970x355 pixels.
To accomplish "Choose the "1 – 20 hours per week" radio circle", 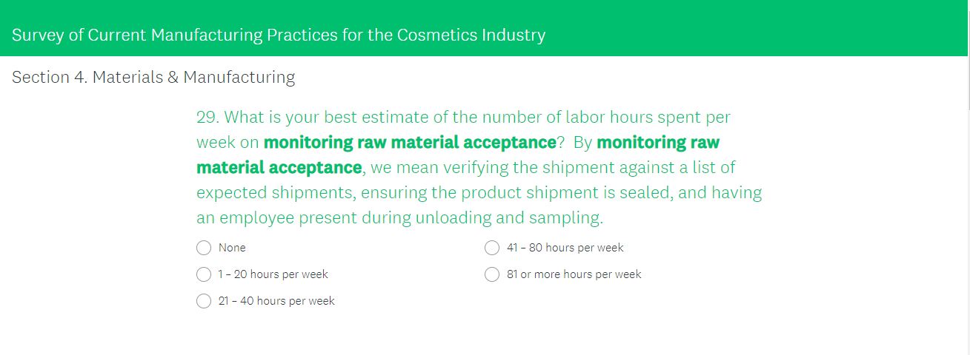I will [x=204, y=274].
